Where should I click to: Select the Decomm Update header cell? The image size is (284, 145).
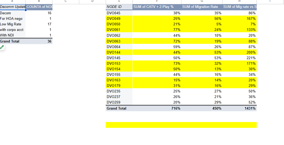[13, 7]
